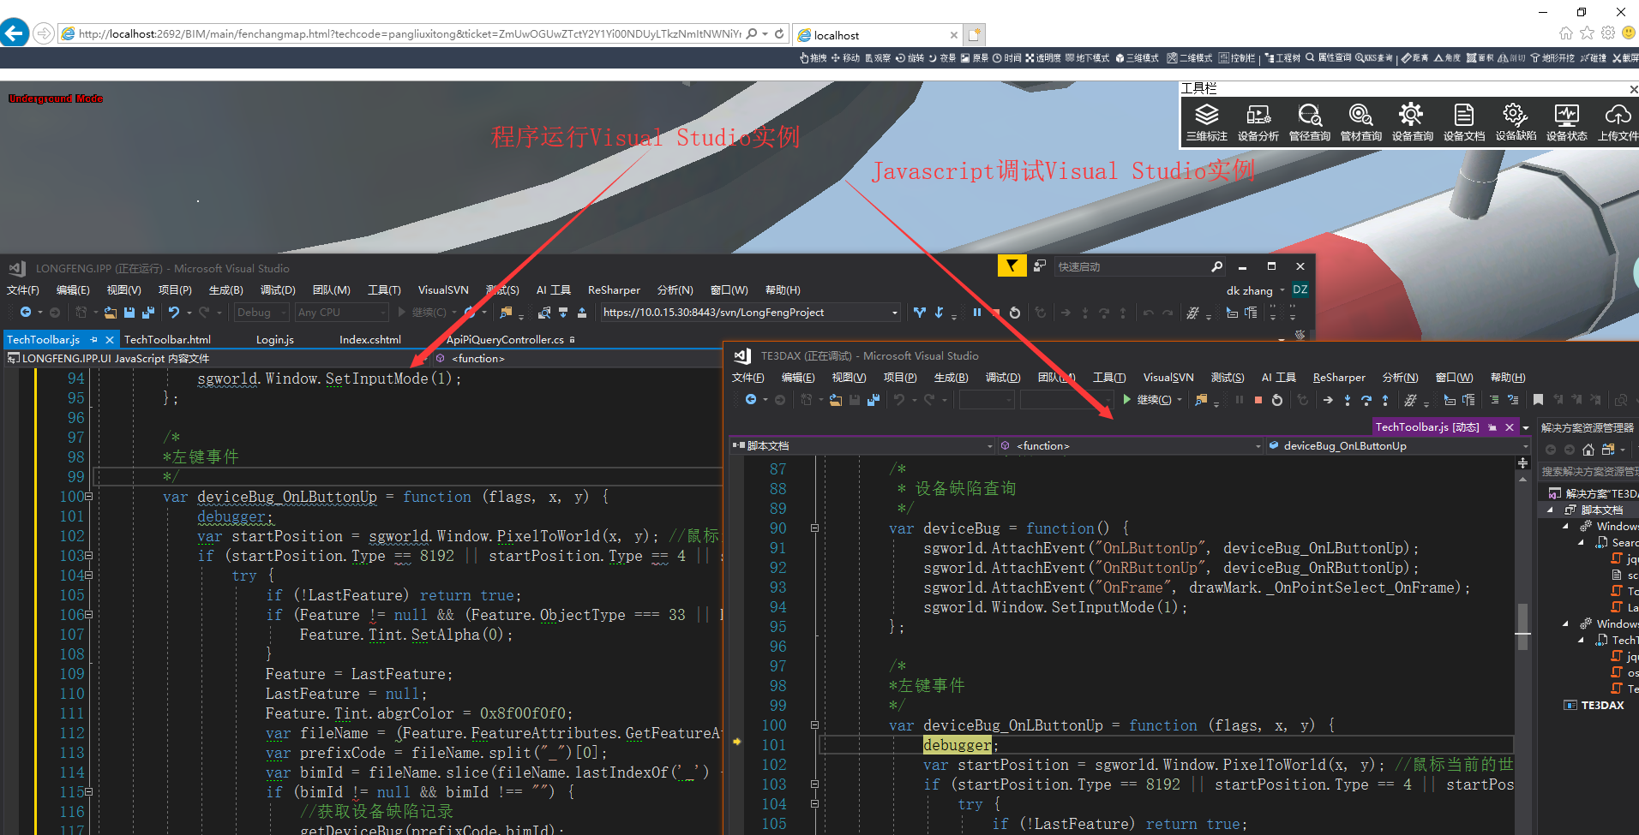Click the 继续(C) continue button in TE3DAX

1147,400
